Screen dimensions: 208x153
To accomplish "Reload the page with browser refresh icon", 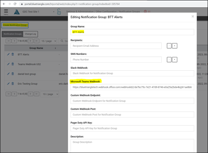I will [x=15, y=4].
